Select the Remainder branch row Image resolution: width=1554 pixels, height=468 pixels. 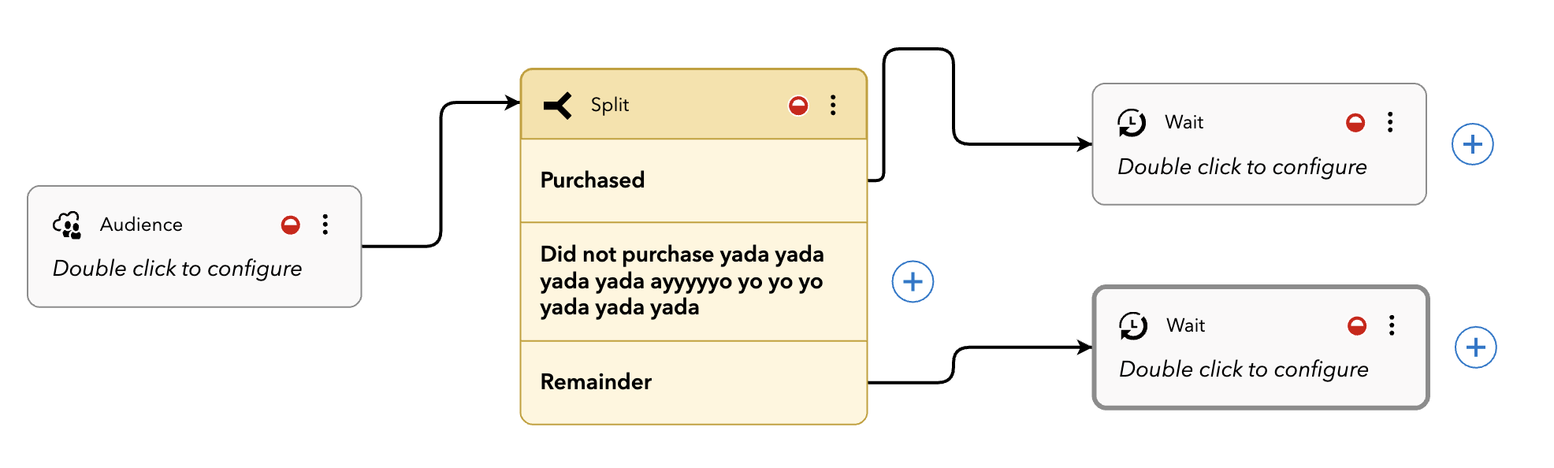click(x=694, y=382)
